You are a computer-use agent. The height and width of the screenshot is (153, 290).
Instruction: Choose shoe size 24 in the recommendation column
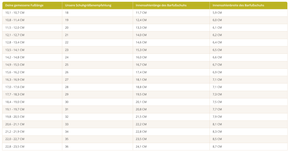[67, 57]
